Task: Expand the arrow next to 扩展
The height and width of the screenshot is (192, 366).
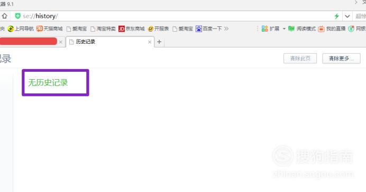Action: point(284,29)
